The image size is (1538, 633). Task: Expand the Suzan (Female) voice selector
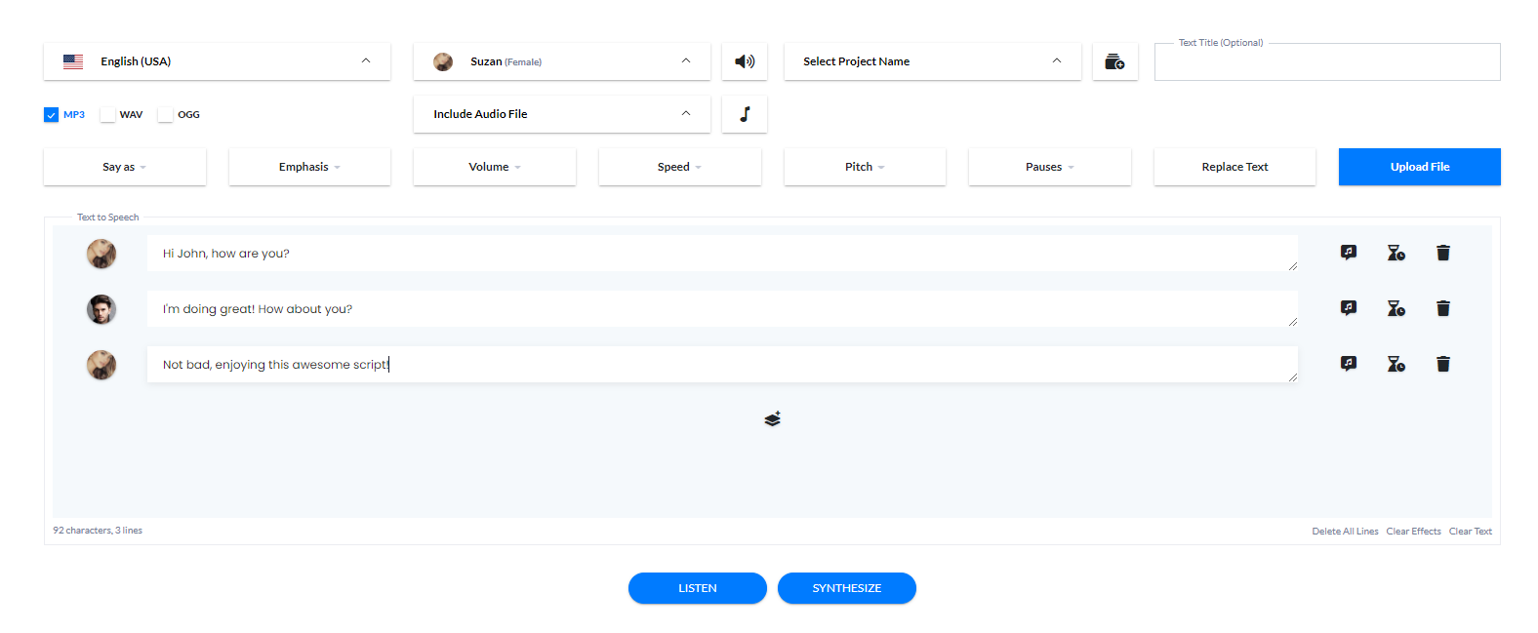561,61
